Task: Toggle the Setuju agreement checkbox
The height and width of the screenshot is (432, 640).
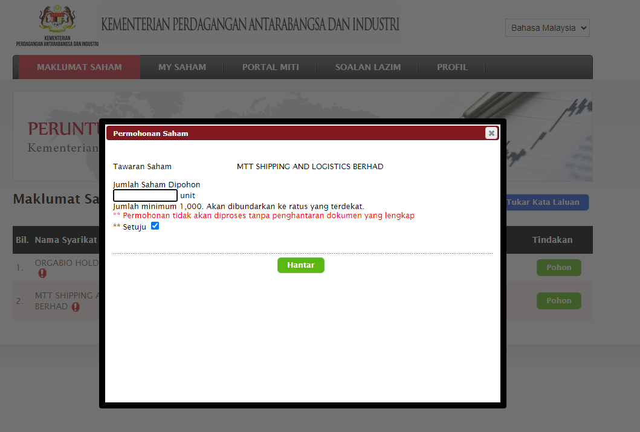Action: [155, 226]
